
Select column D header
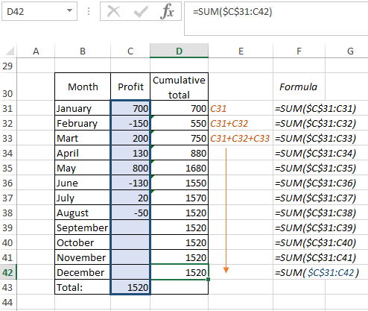pyautogui.click(x=179, y=51)
